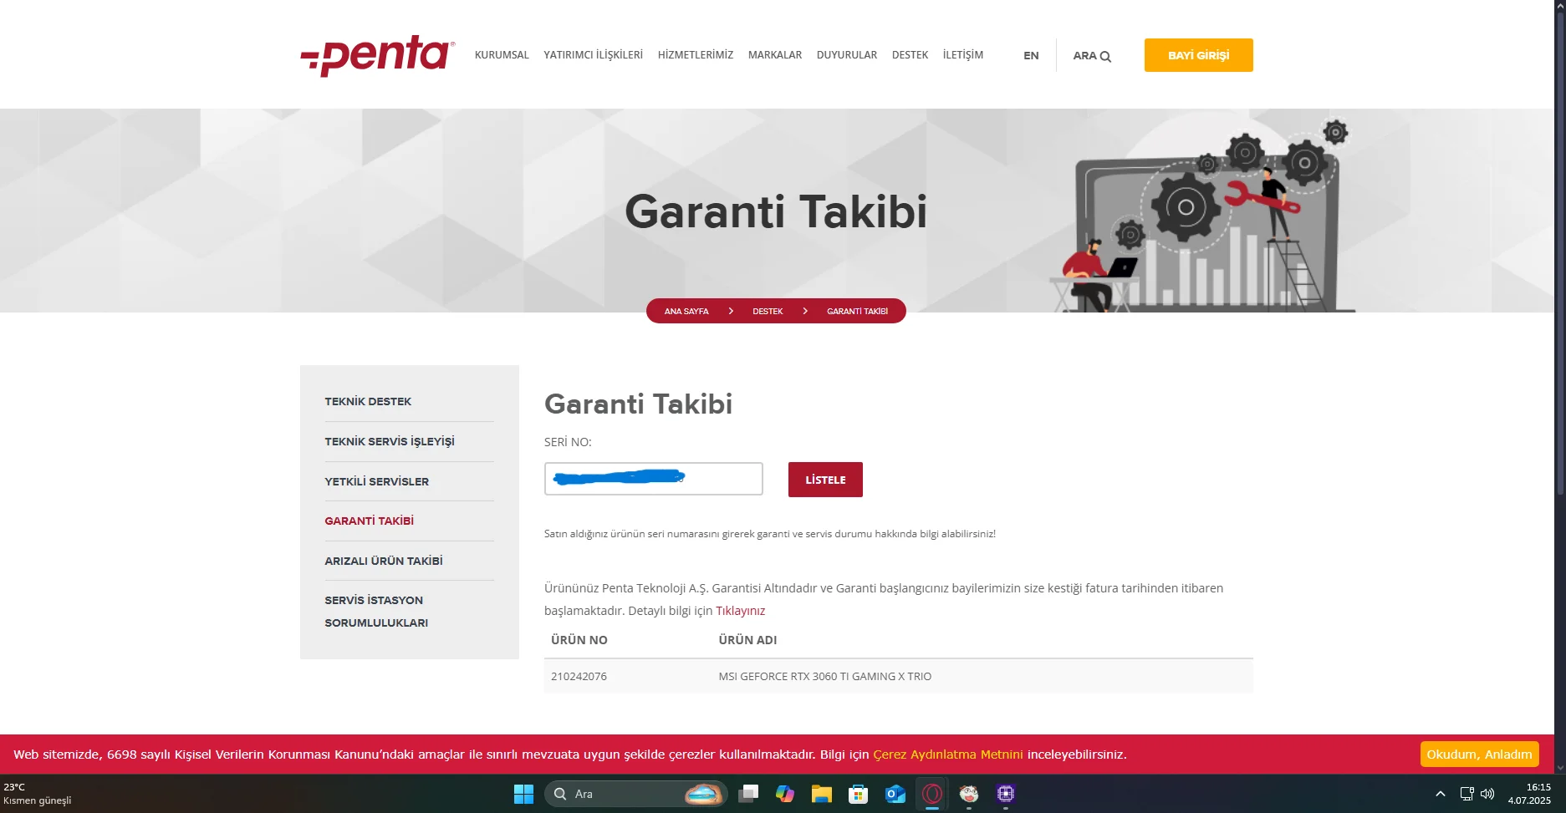Open Outlook from the taskbar
The image size is (1566, 813).
pos(895,794)
